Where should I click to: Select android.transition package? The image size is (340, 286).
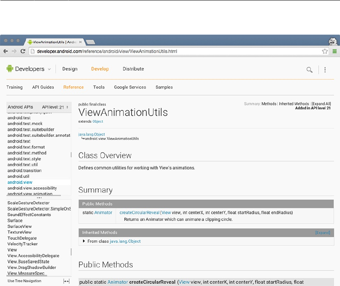tap(25, 170)
